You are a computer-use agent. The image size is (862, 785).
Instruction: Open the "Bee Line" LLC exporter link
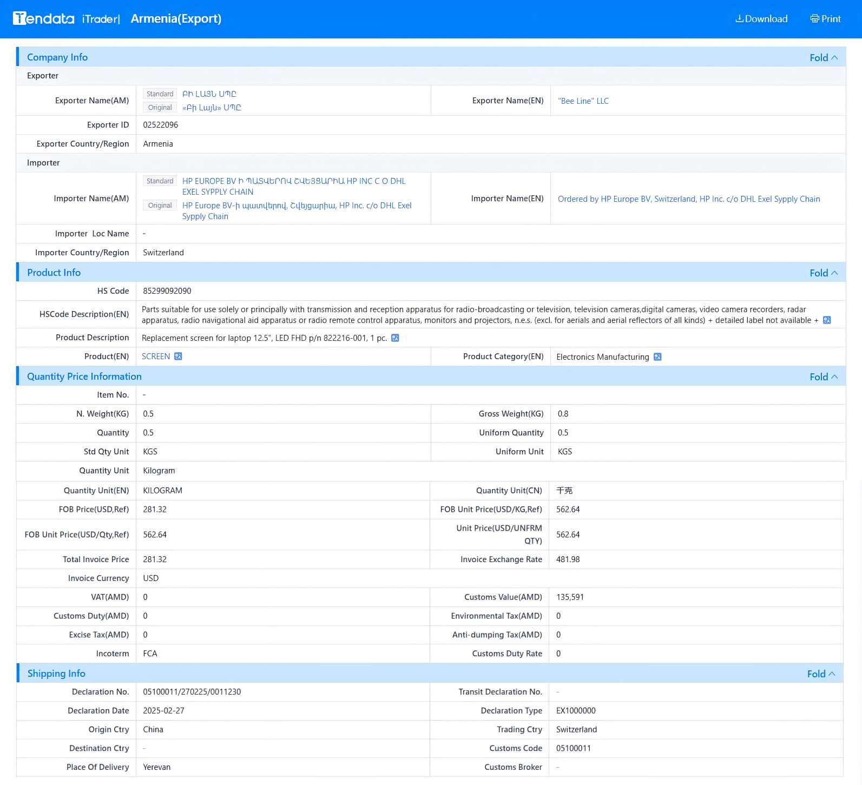pyautogui.click(x=583, y=101)
